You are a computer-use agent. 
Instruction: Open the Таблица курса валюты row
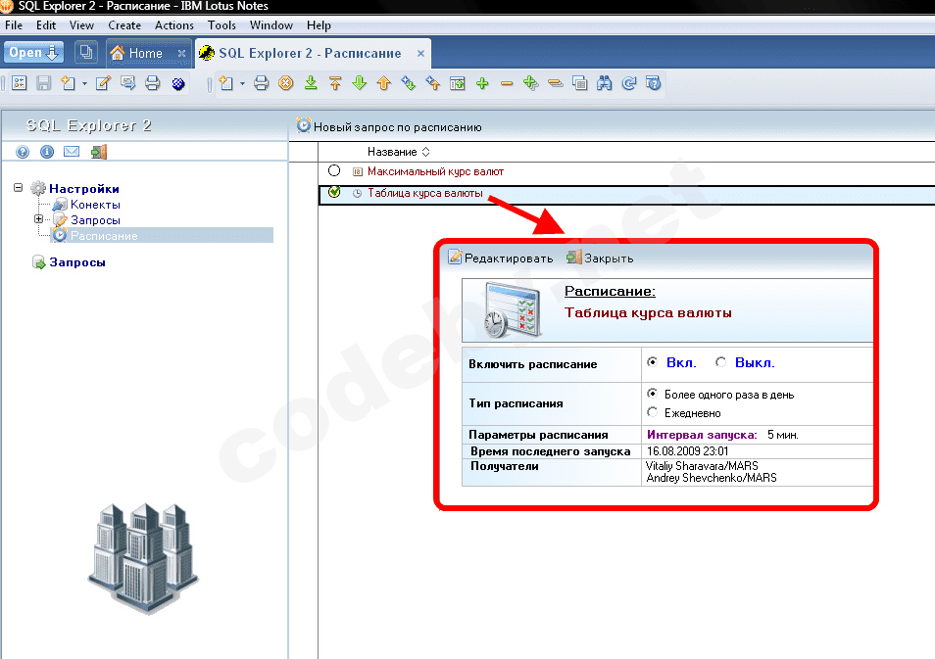(425, 193)
